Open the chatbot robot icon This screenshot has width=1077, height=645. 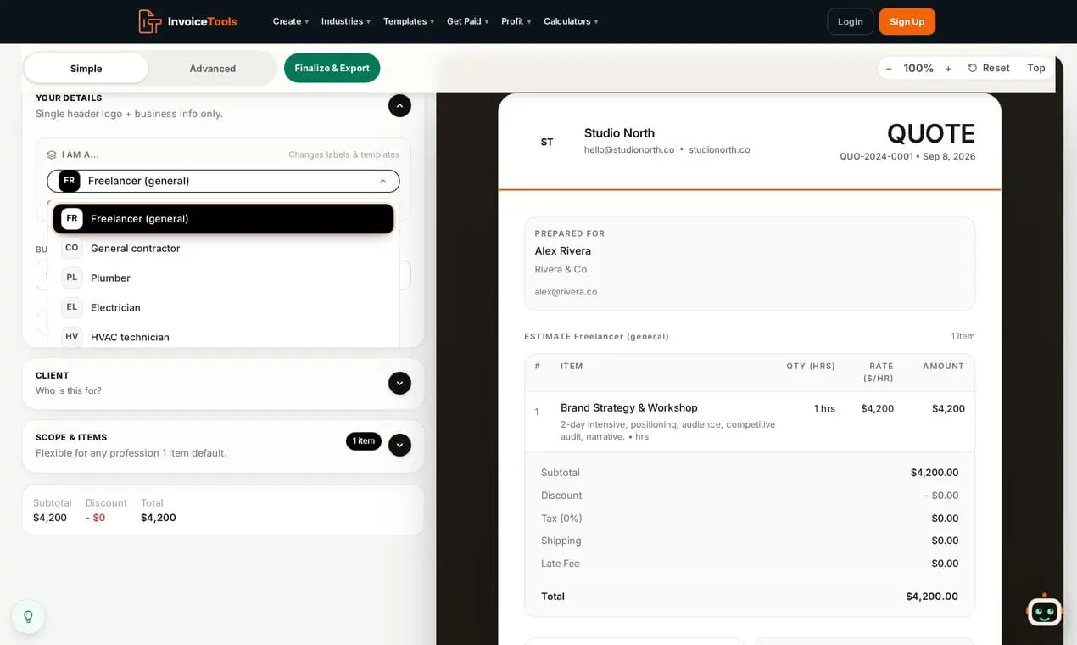click(1044, 609)
